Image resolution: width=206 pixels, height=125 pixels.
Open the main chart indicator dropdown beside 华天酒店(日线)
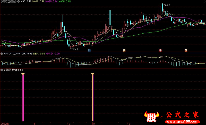[19, 2]
